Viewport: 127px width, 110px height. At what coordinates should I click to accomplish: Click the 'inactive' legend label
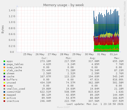(13, 101)
